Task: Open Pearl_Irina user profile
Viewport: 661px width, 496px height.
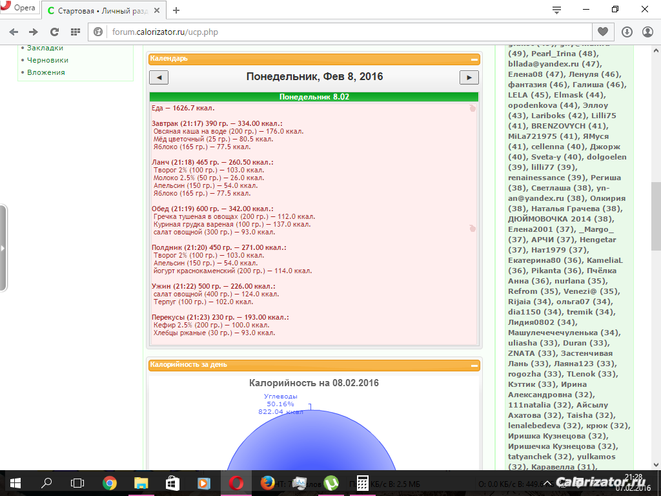Action: (553, 54)
